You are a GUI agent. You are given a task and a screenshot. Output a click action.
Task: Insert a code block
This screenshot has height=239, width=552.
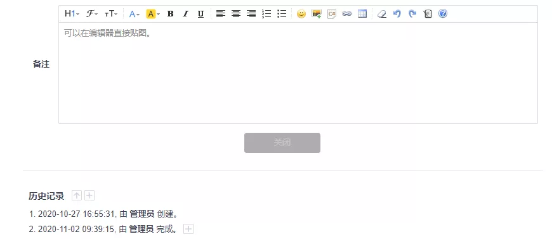(x=332, y=14)
